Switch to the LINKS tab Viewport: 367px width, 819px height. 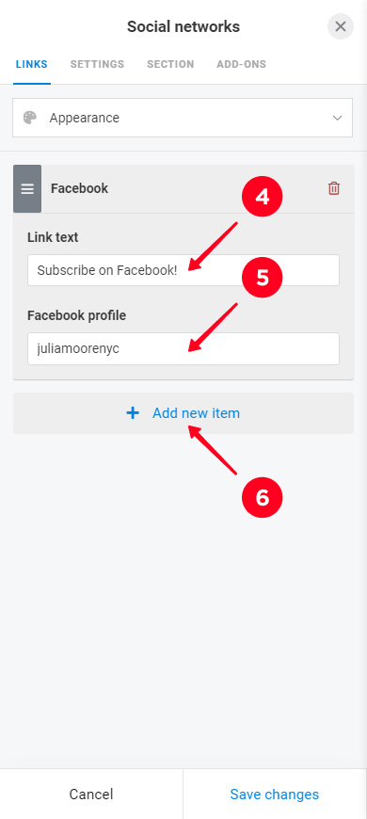tap(32, 64)
